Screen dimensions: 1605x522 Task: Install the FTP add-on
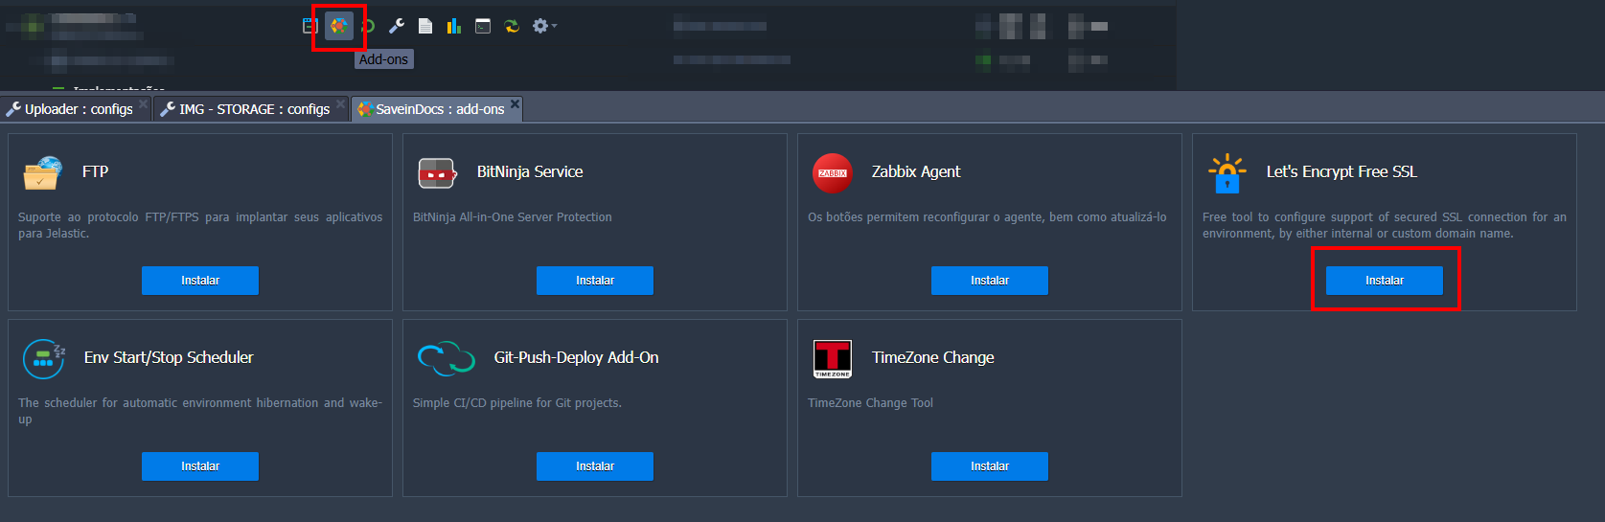click(x=200, y=281)
